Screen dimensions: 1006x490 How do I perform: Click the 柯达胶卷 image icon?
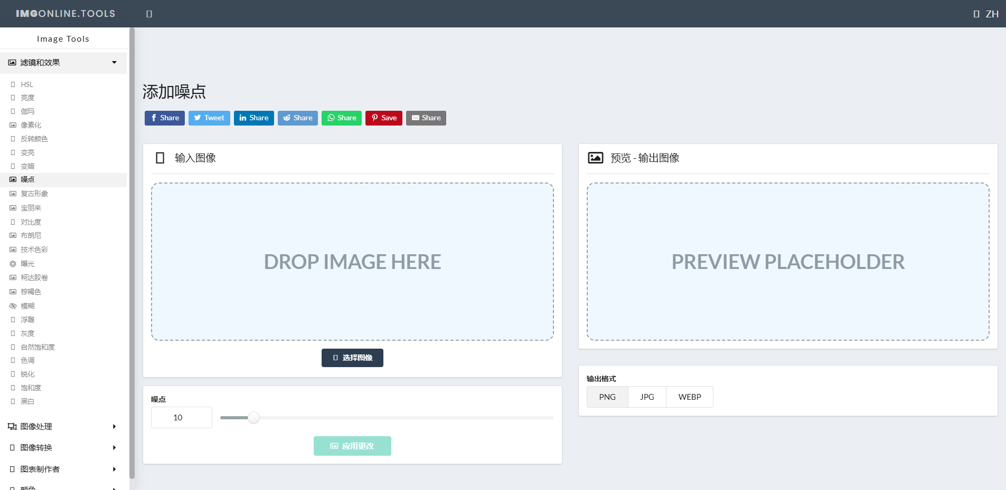(x=13, y=277)
